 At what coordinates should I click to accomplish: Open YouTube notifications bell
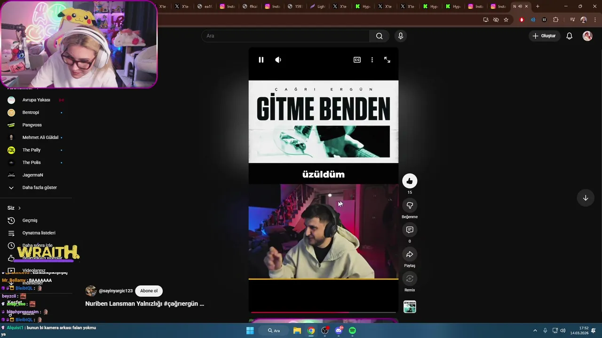(x=569, y=36)
